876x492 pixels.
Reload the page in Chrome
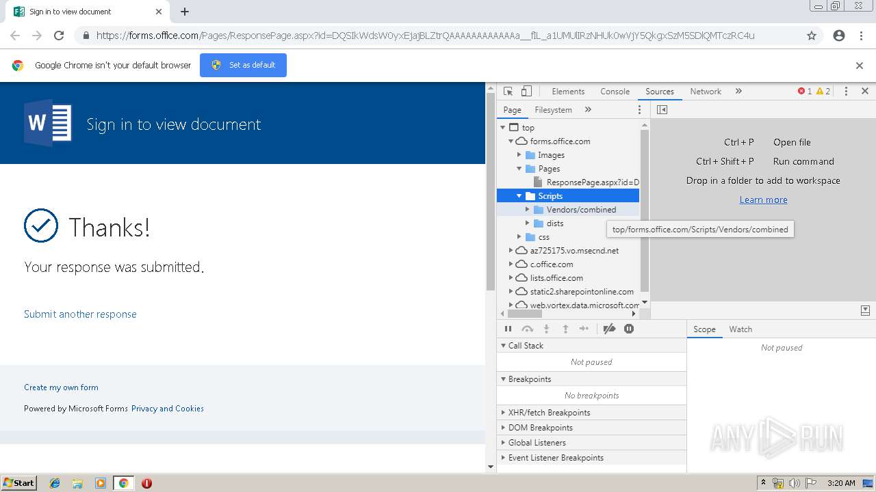point(59,36)
